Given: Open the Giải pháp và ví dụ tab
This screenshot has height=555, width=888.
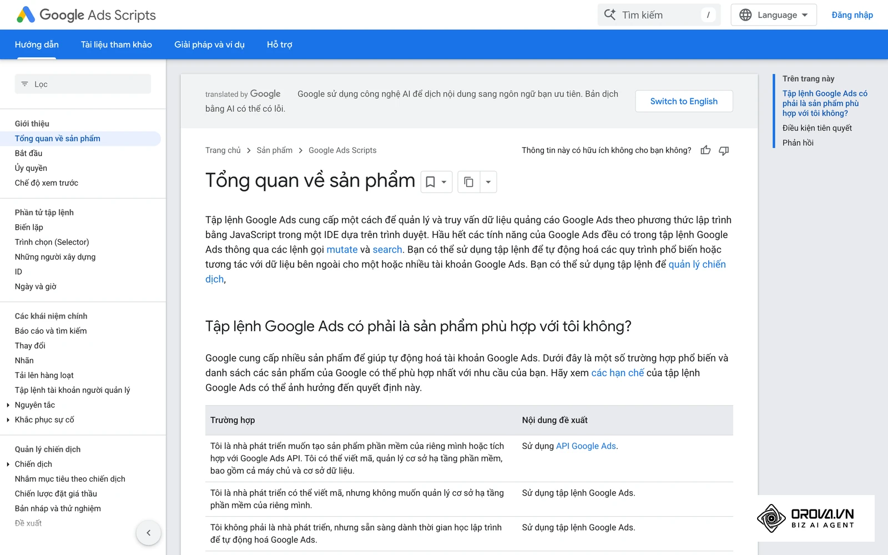Looking at the screenshot, I should point(209,44).
